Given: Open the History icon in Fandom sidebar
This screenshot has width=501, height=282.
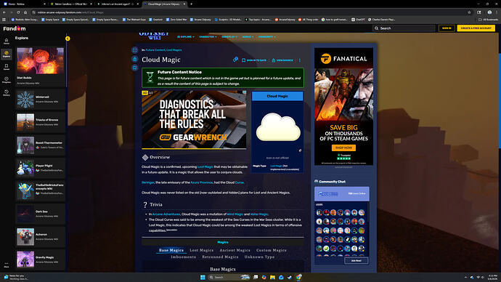Looking at the screenshot, I should (7, 93).
